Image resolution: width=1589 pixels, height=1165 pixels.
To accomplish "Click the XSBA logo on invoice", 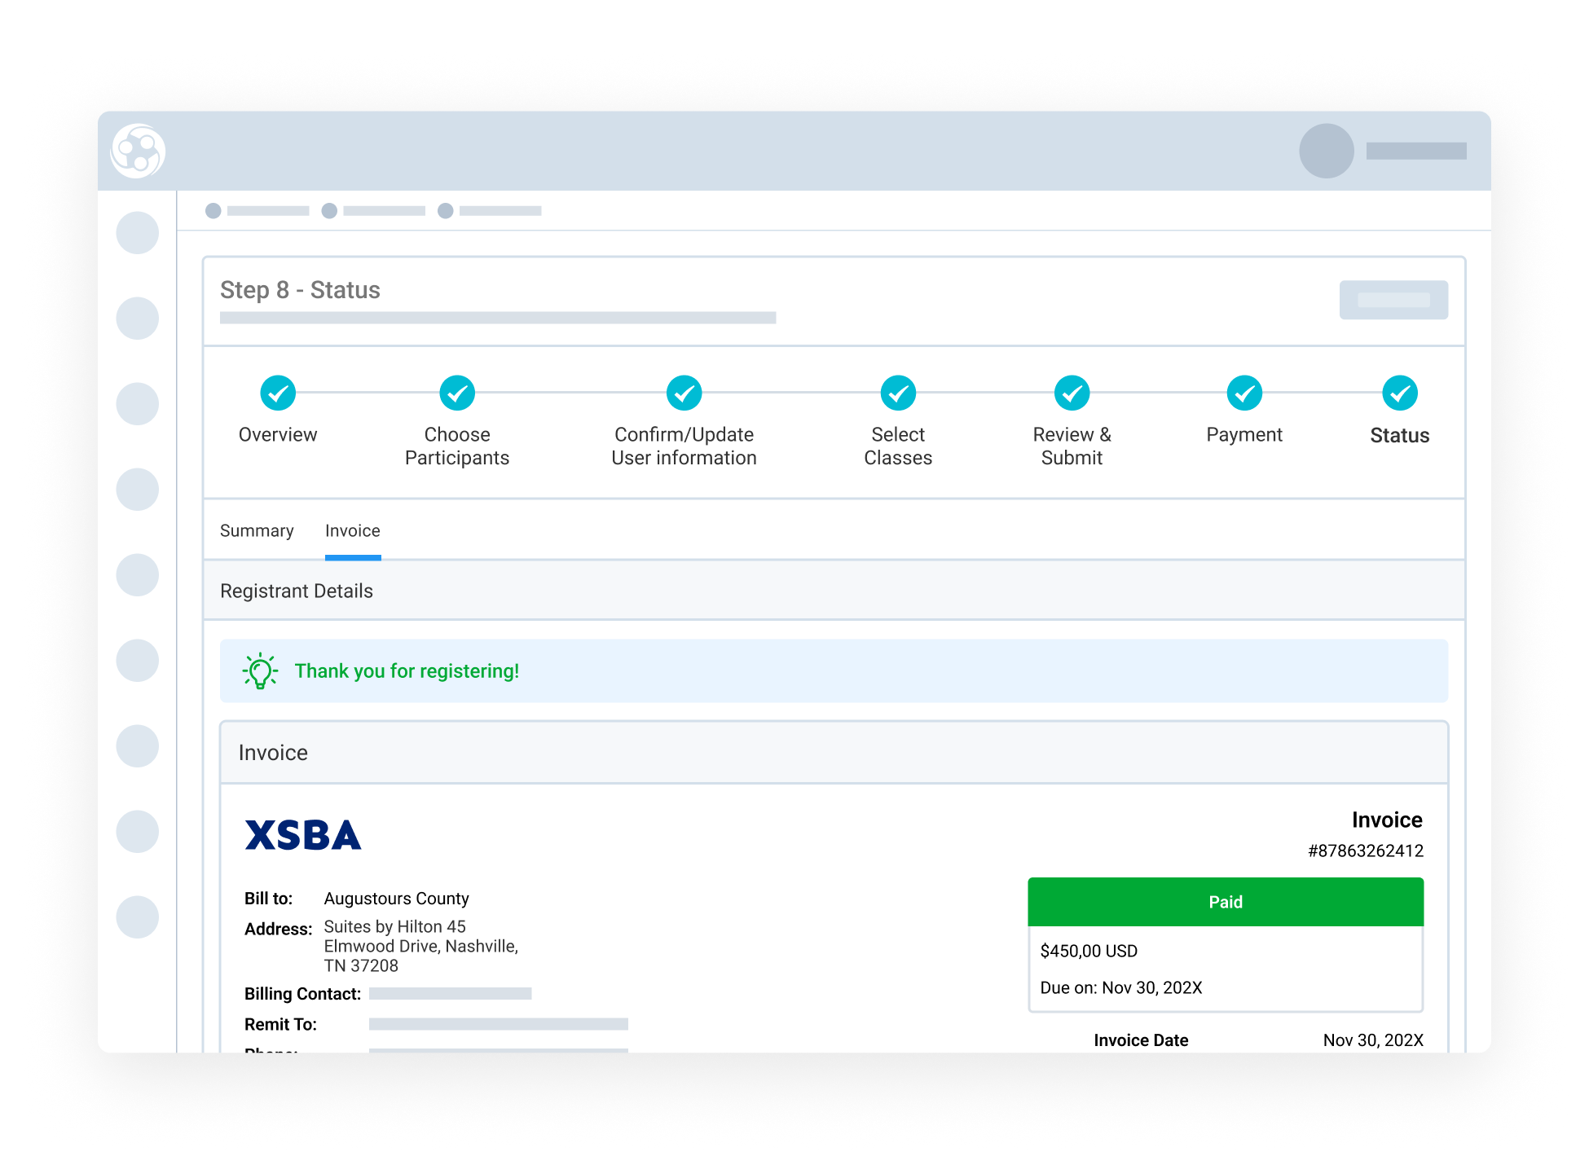I will pos(302,836).
